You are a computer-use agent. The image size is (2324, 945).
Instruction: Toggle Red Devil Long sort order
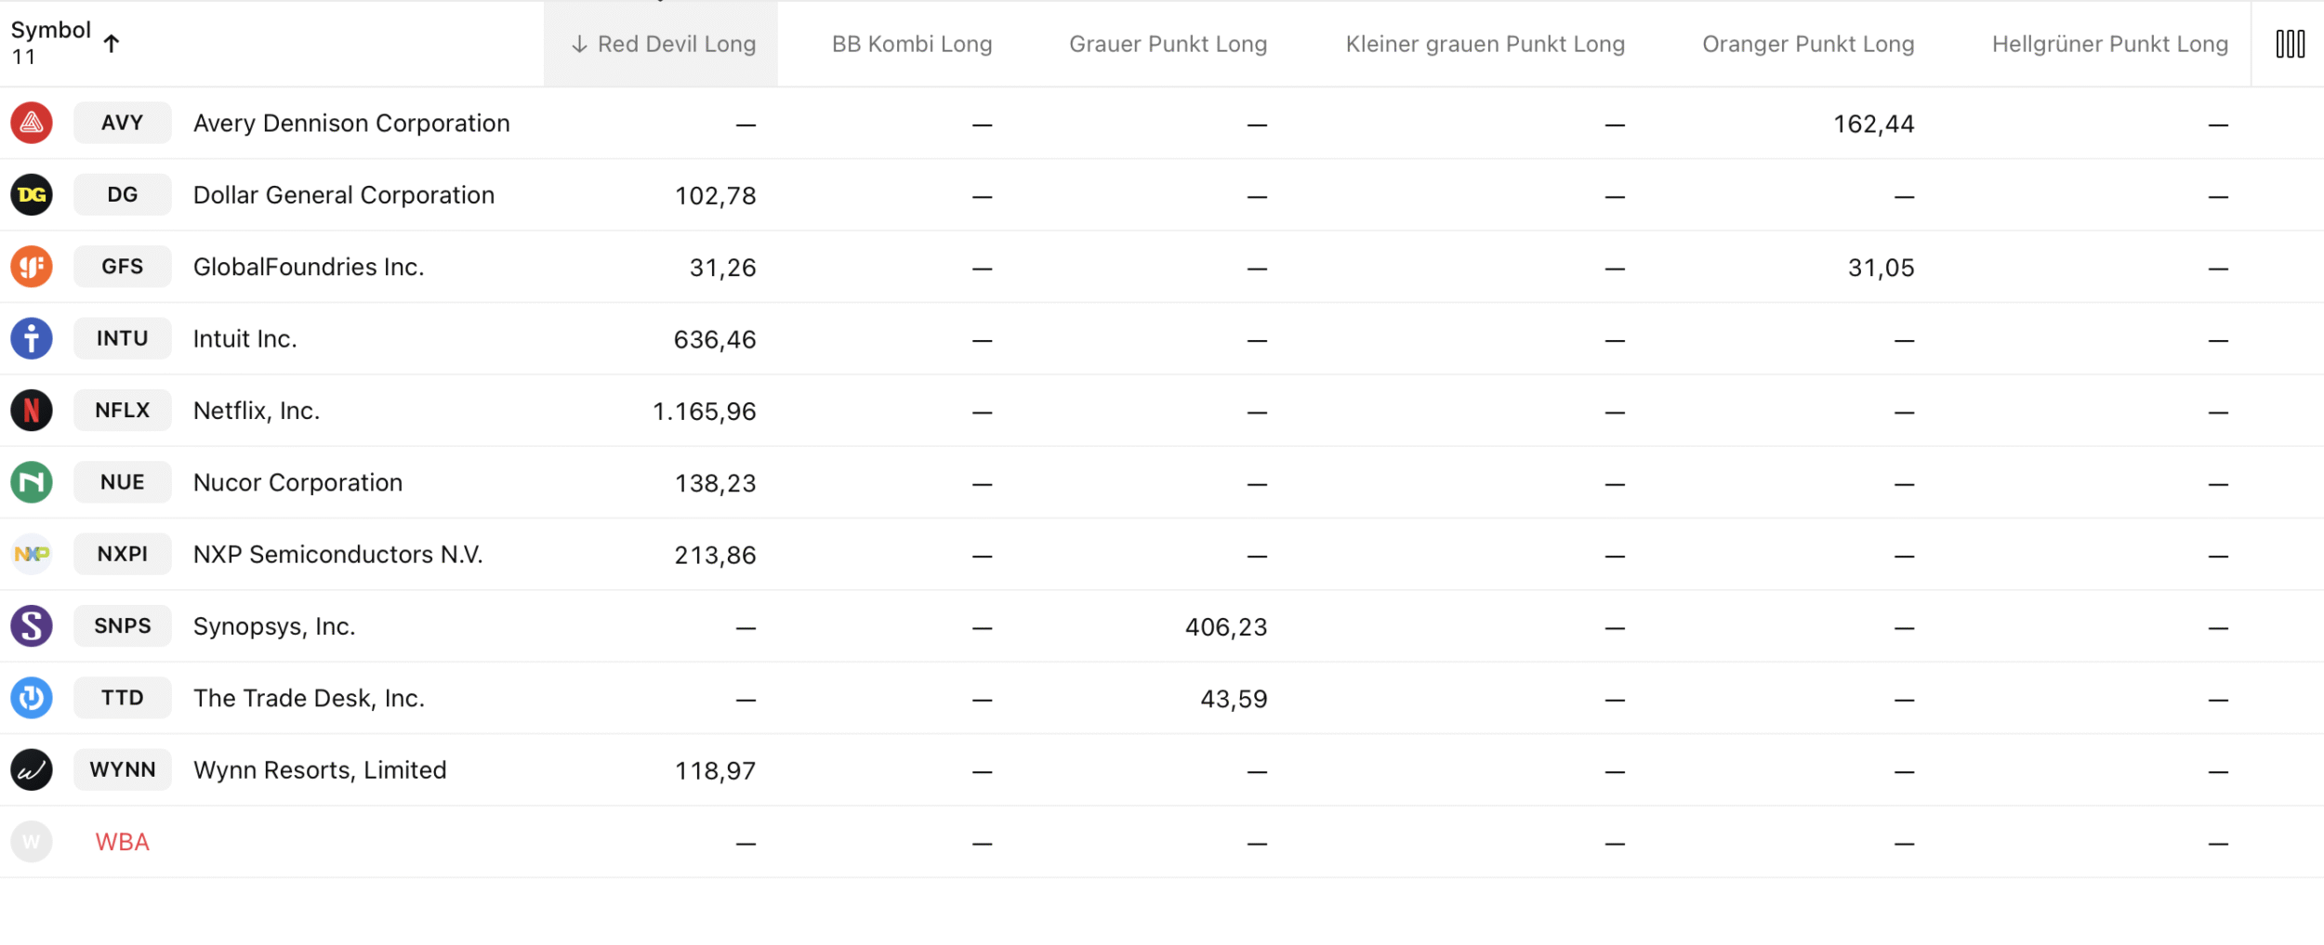point(663,44)
